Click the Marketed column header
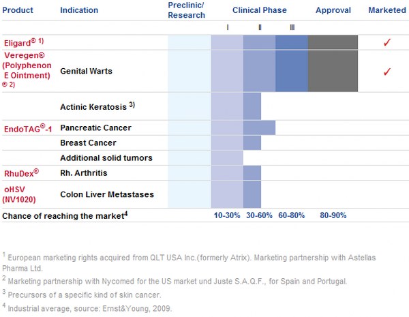409x317 pixels. [x=387, y=11]
